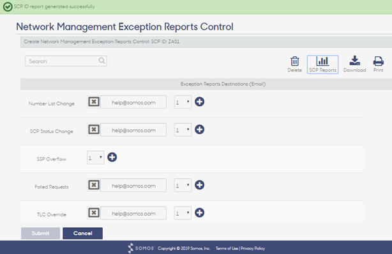
Task: Open SSP Overflow count dropdown
Action: click(96, 157)
